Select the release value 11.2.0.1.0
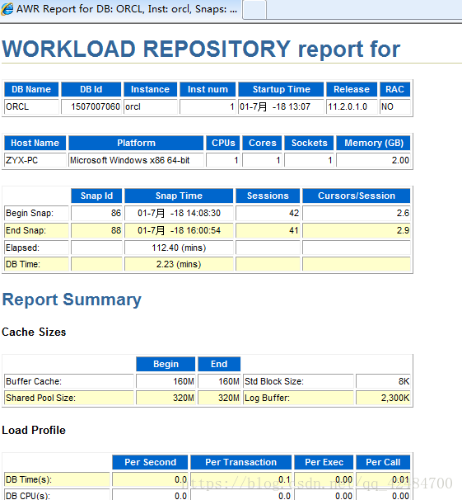Viewport: 462px width, 500px height. click(352, 106)
